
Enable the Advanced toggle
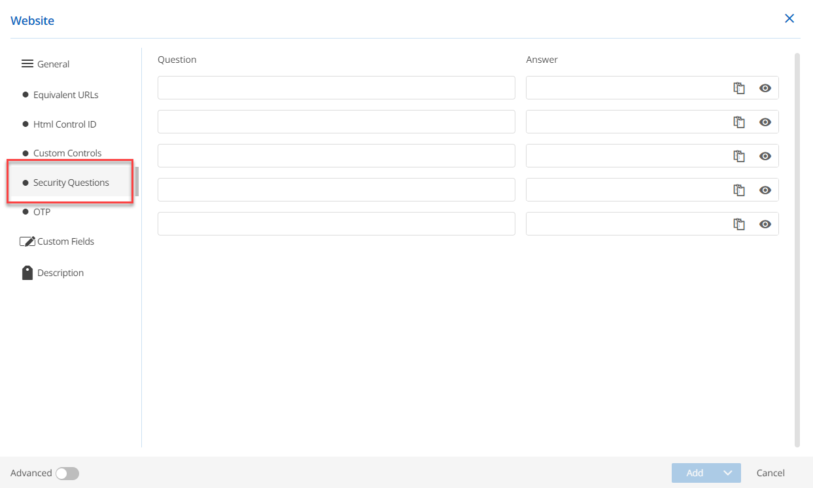[68, 472]
